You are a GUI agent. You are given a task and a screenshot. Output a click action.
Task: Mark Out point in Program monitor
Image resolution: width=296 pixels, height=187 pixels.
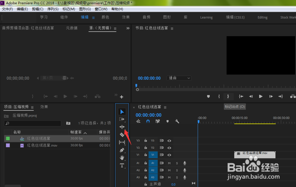pos(228,96)
